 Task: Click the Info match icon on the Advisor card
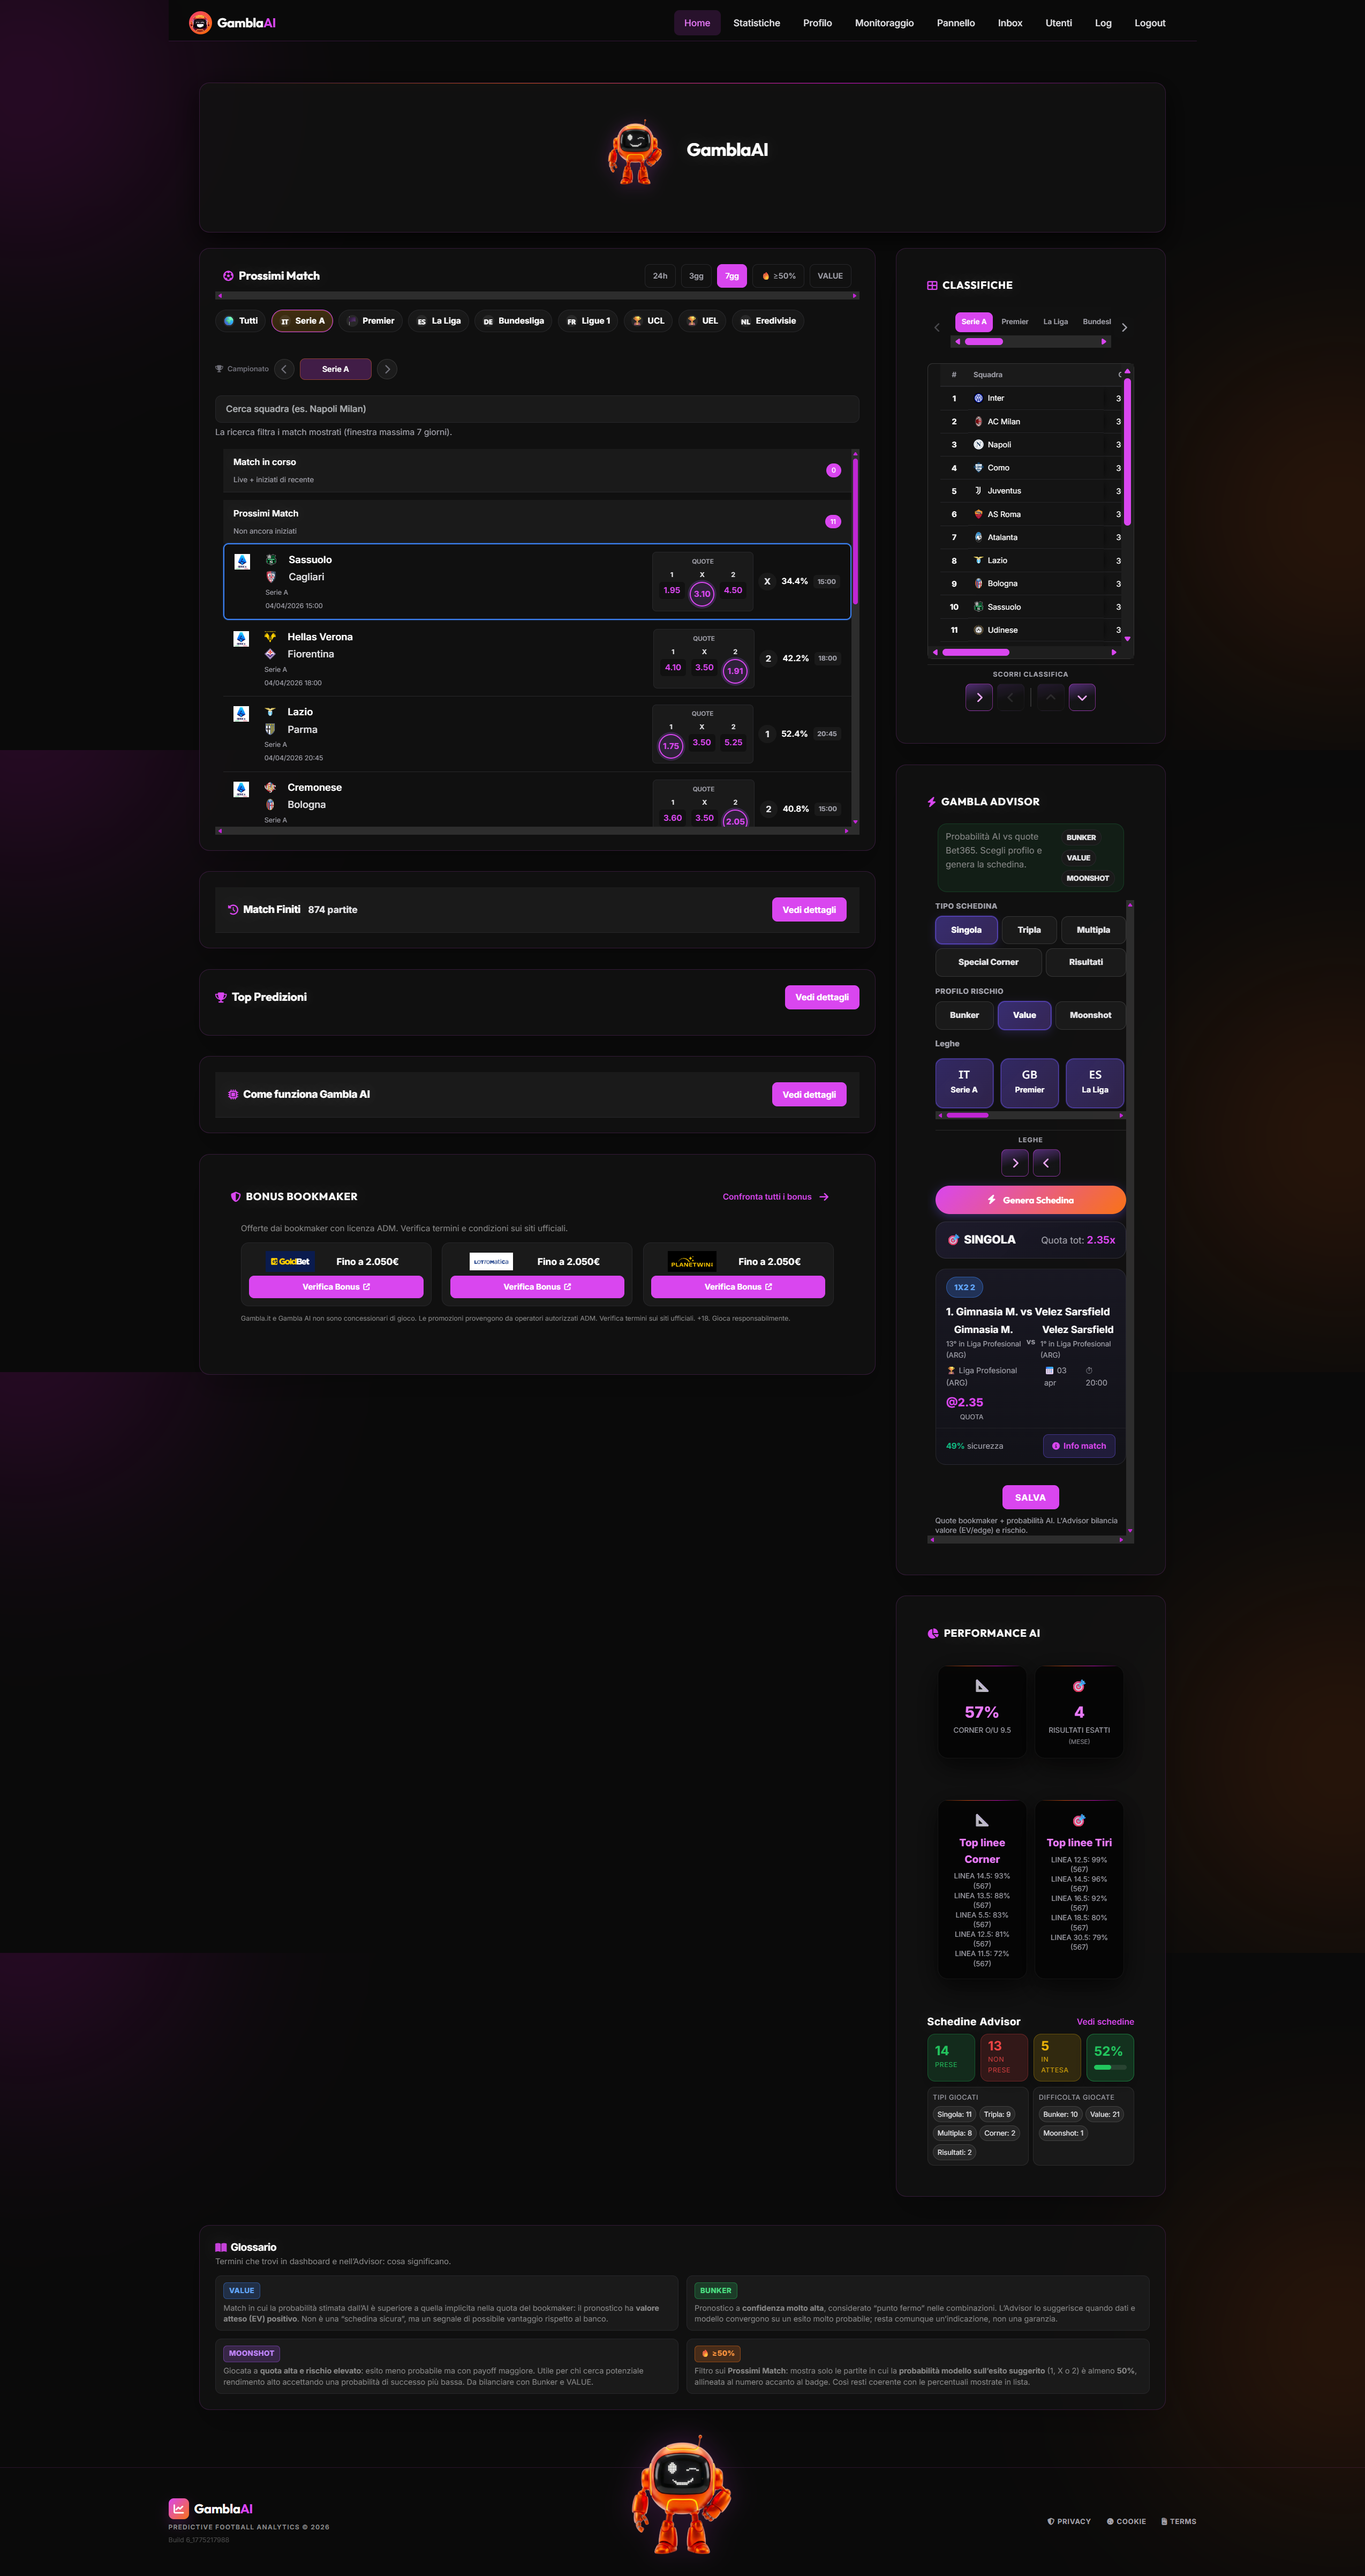coord(1056,1446)
